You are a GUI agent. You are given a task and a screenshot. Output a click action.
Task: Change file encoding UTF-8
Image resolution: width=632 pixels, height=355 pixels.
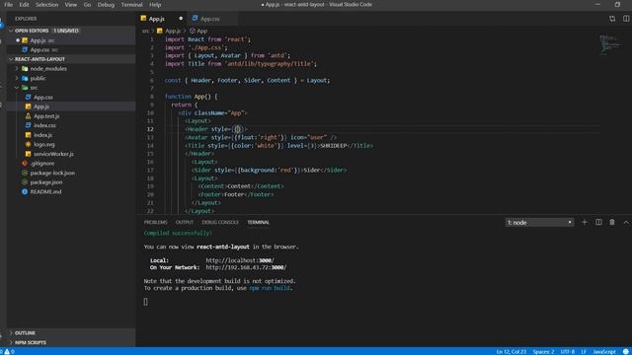[568, 351]
